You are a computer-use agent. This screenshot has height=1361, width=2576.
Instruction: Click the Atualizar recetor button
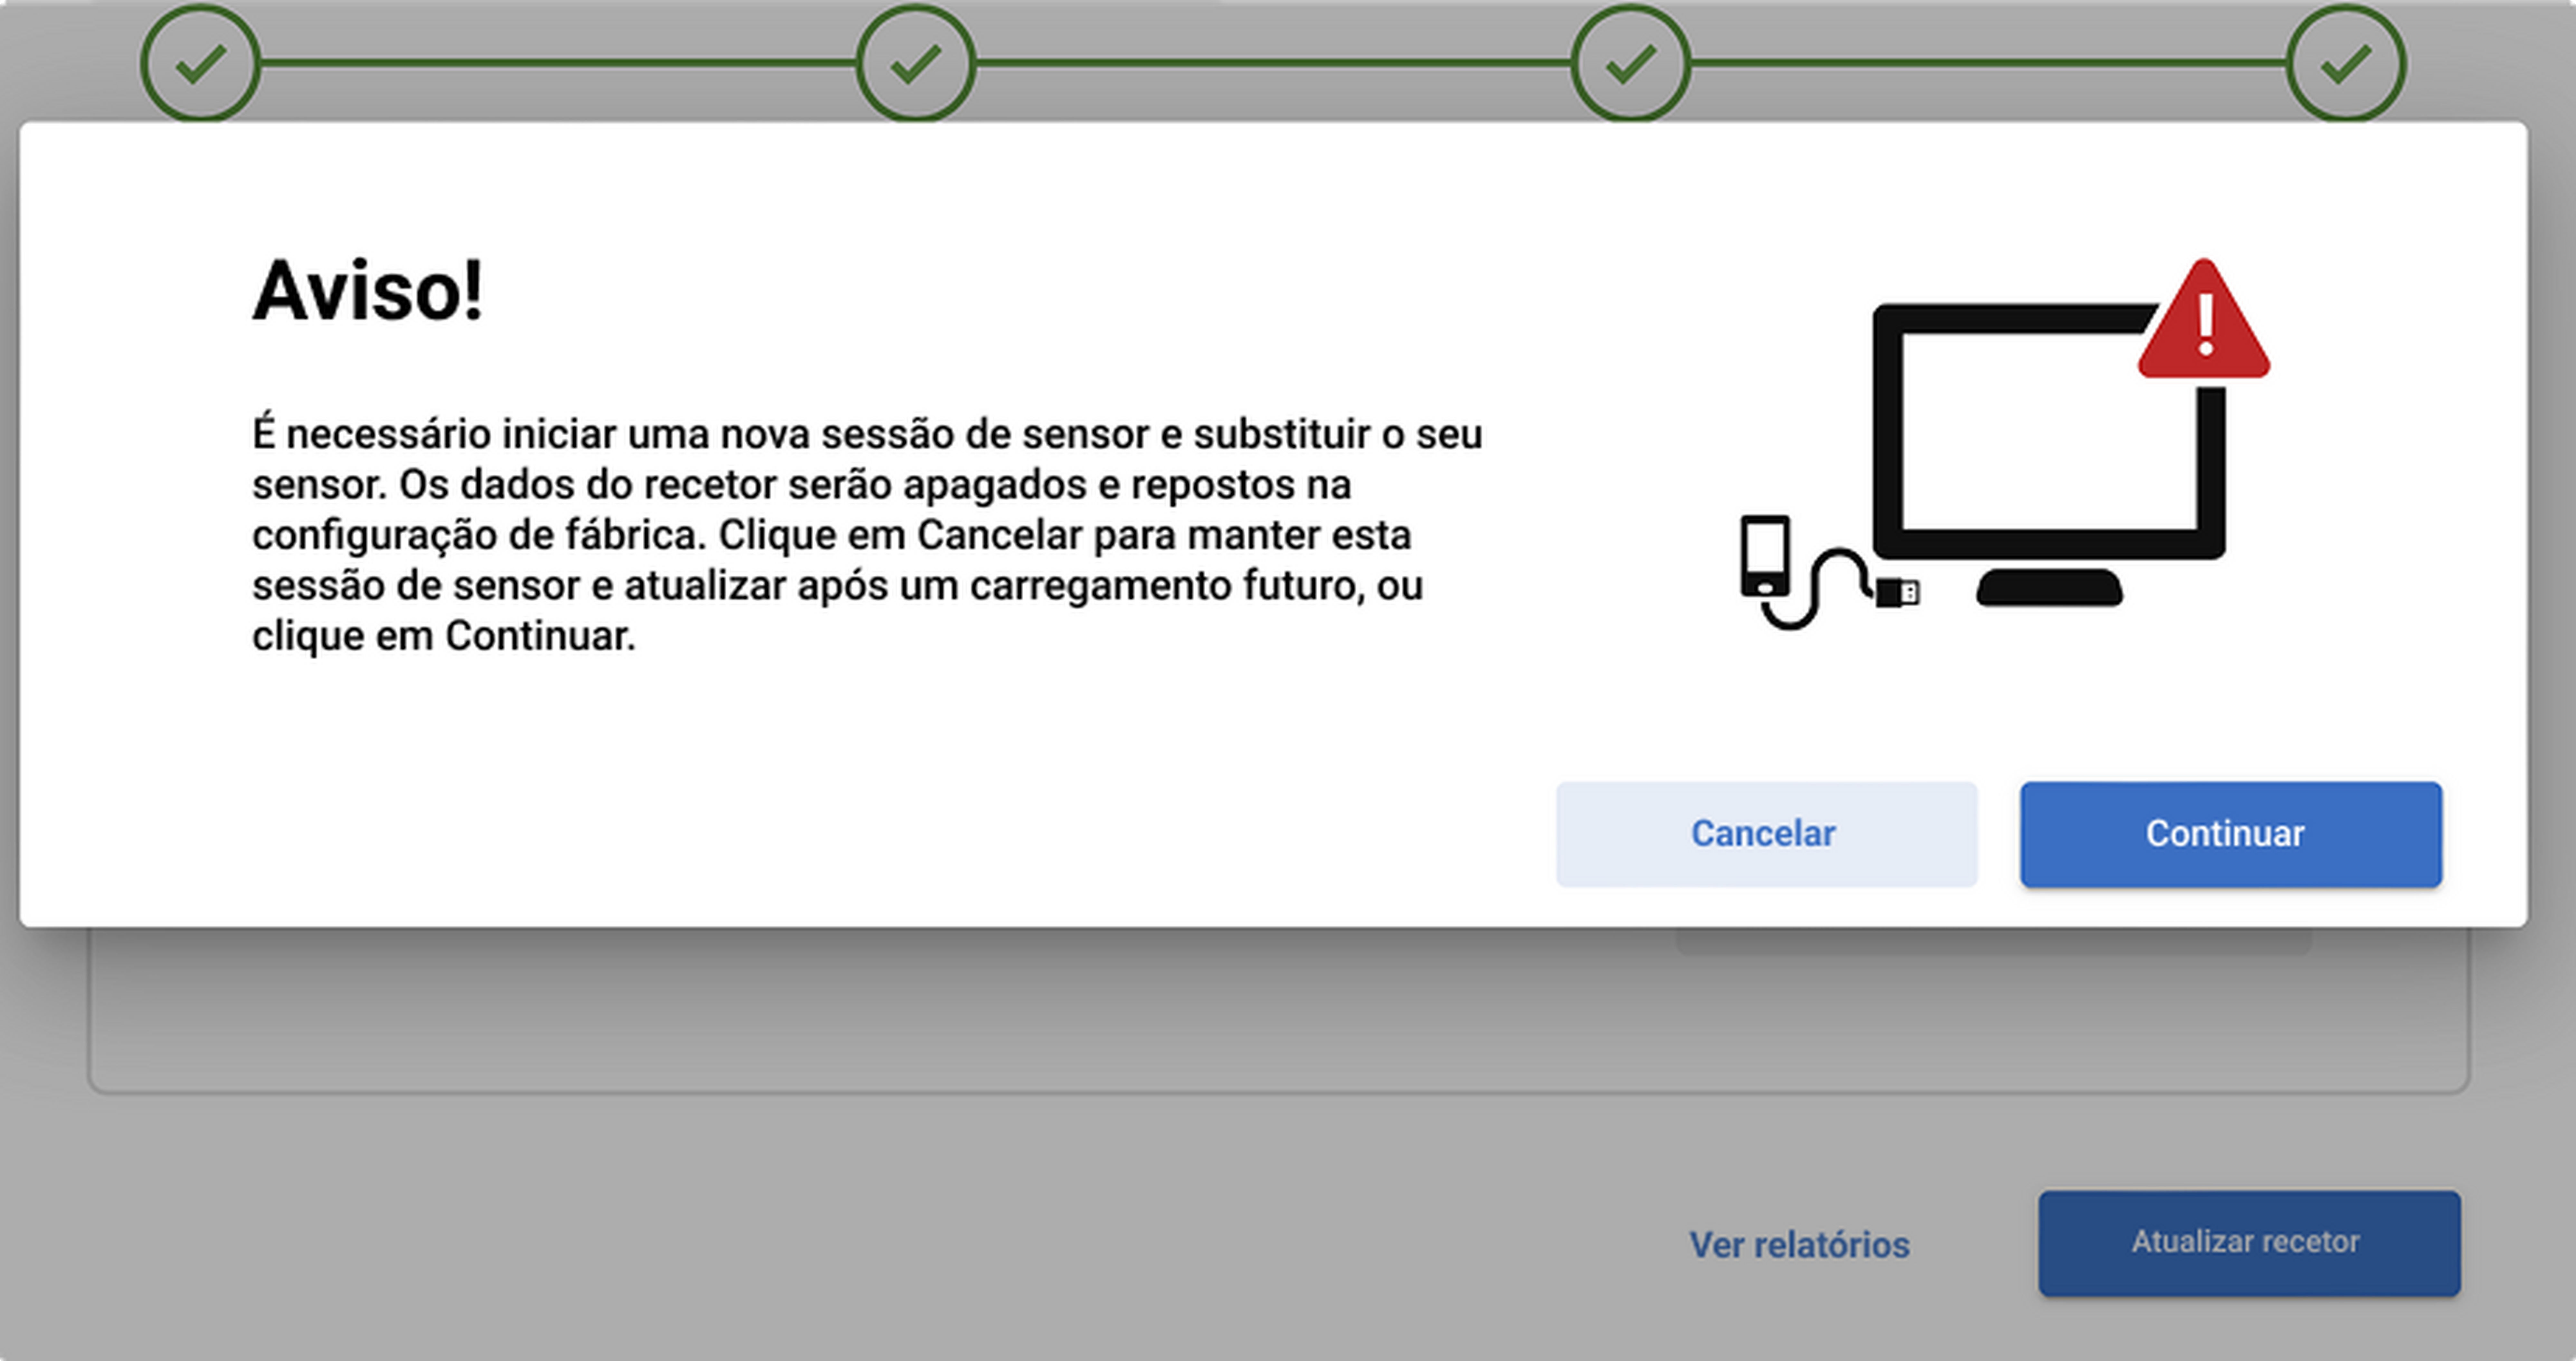tap(2249, 1243)
